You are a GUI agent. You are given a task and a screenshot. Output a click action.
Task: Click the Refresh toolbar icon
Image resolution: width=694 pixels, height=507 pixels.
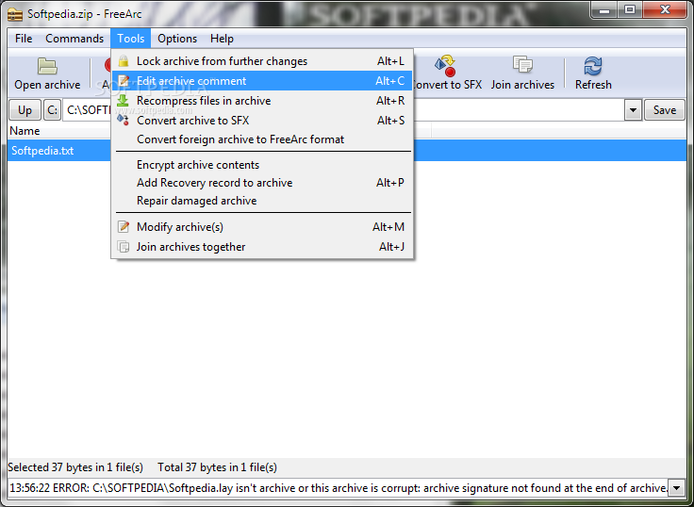(x=593, y=66)
